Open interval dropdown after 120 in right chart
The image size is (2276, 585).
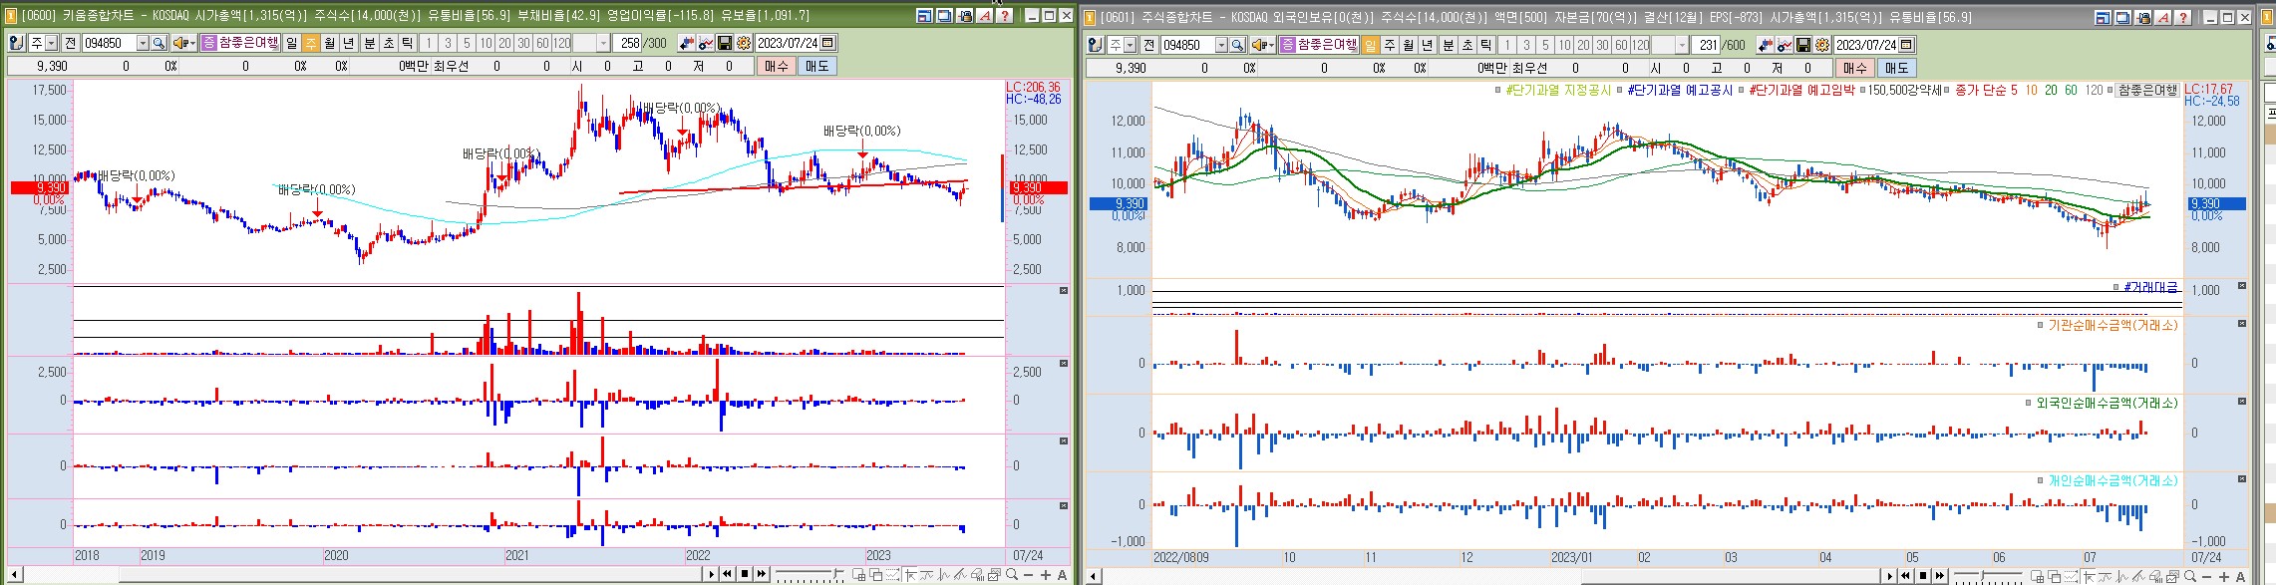tap(1682, 45)
